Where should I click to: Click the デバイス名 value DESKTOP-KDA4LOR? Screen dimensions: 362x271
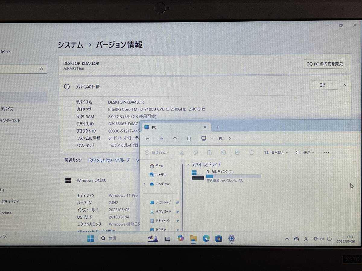tap(126, 102)
